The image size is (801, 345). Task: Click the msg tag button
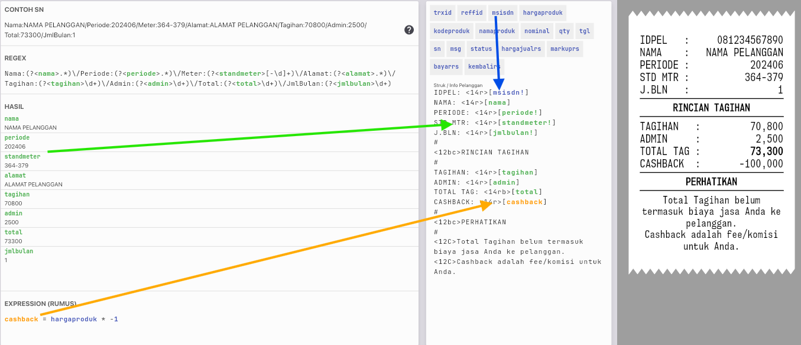[x=455, y=49]
